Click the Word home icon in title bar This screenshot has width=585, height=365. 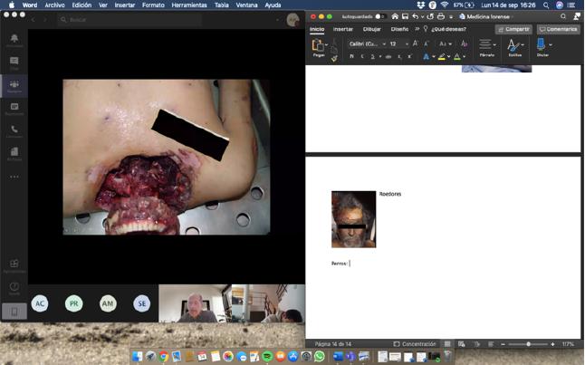[394, 16]
